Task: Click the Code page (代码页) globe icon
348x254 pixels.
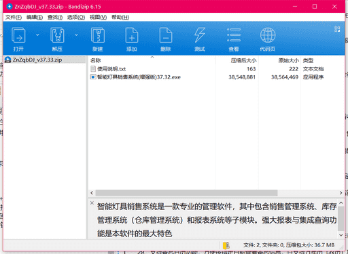Action: click(268, 35)
